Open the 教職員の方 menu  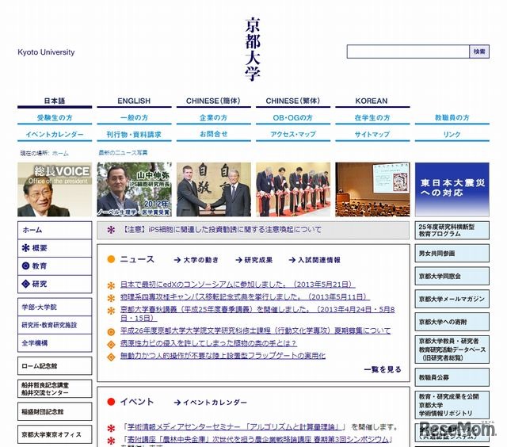[452, 118]
